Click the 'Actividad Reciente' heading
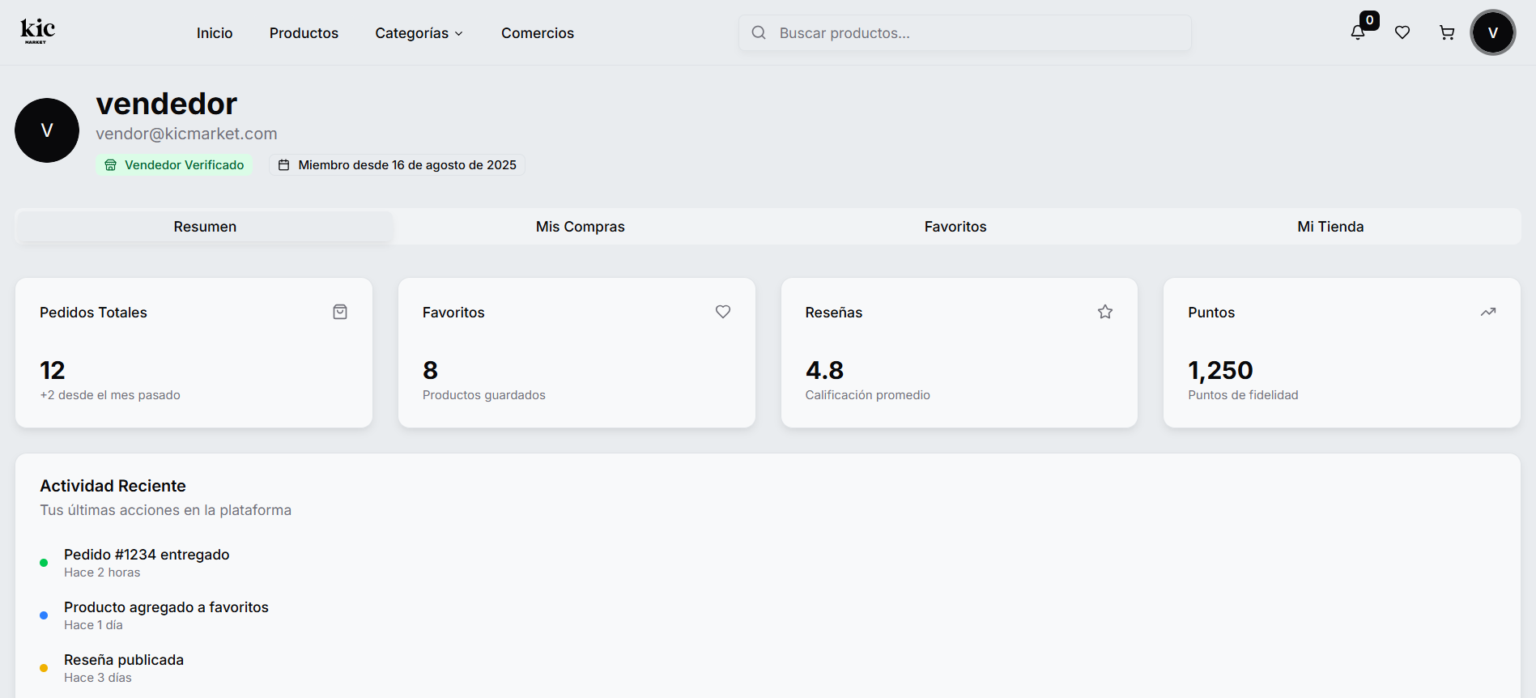 coord(113,486)
